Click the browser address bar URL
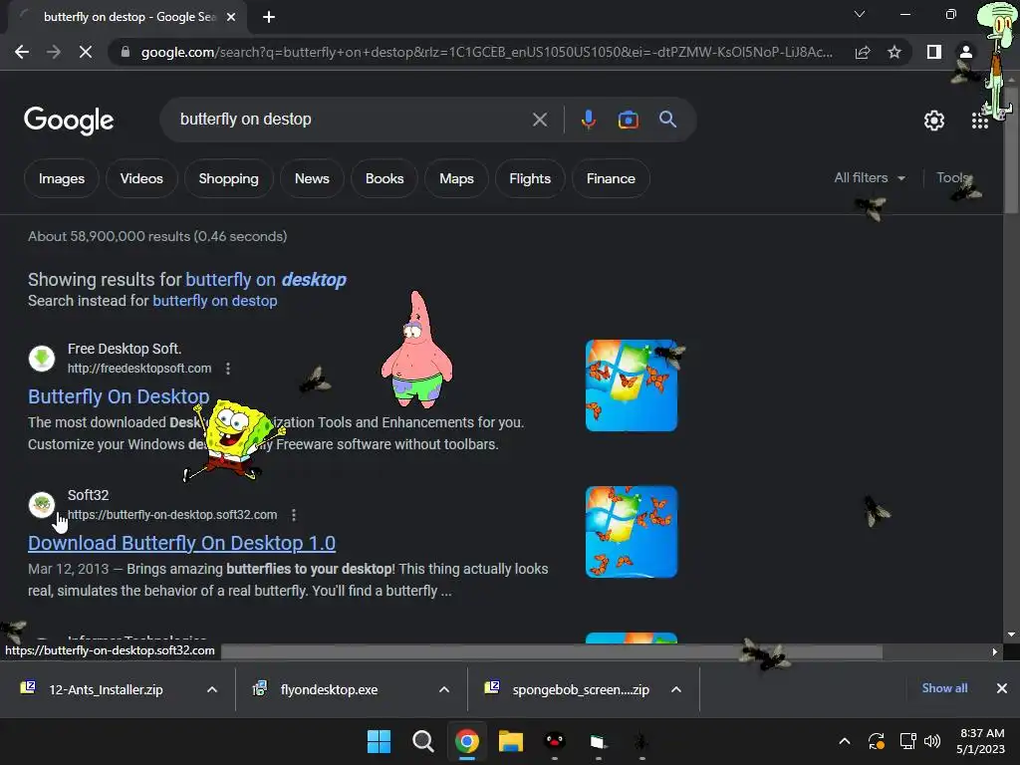Image resolution: width=1020 pixels, height=765 pixels. tap(486, 52)
